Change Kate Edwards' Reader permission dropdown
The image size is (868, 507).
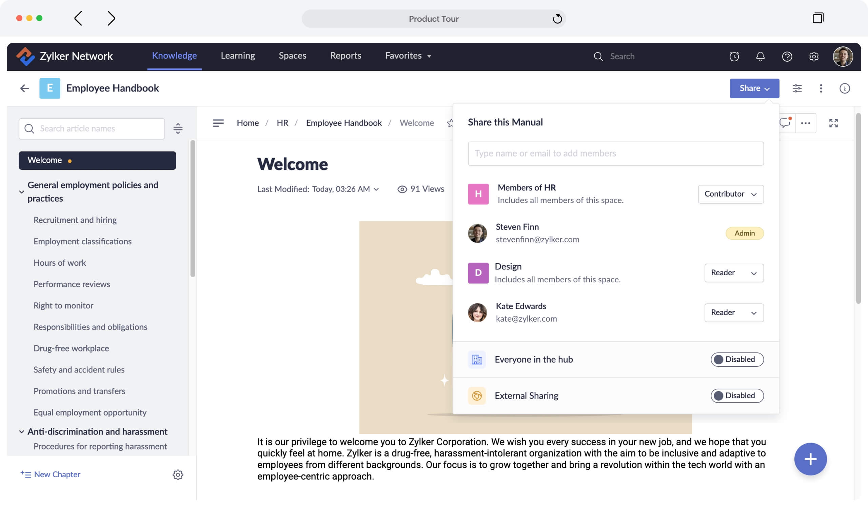click(x=734, y=312)
